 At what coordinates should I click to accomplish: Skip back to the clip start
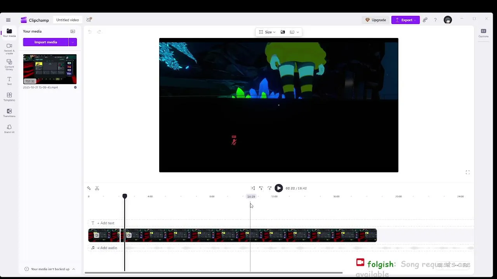(x=253, y=188)
